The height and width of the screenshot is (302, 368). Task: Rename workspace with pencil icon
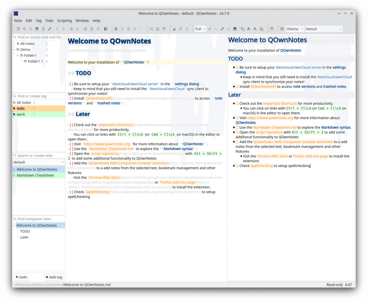(222, 29)
